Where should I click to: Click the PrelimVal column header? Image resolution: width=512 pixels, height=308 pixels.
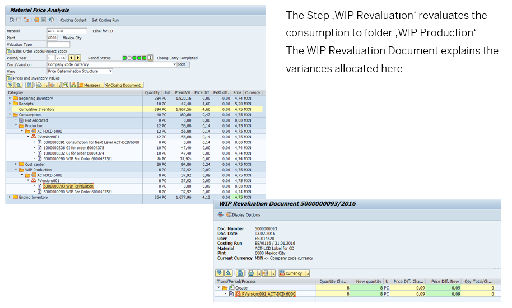[183, 92]
